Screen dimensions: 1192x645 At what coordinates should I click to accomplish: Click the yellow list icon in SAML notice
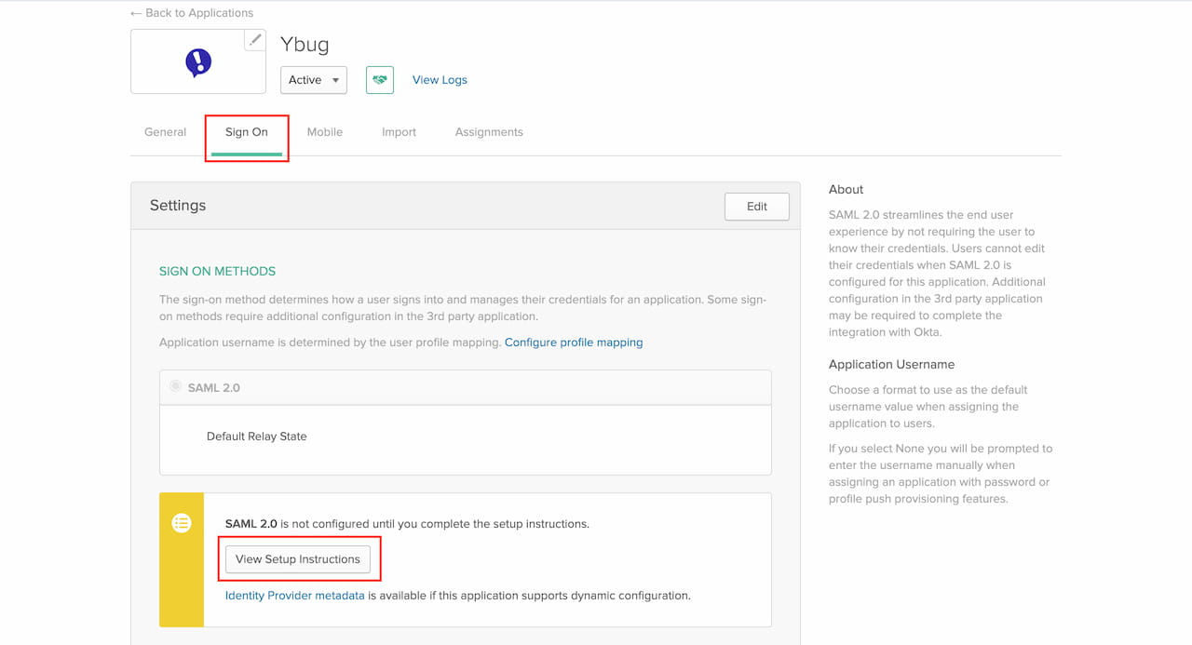(x=182, y=523)
